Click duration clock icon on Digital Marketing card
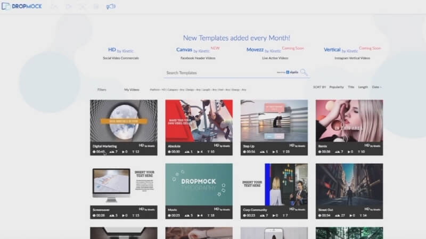Image resolution: width=426 pixels, height=239 pixels. (94, 152)
